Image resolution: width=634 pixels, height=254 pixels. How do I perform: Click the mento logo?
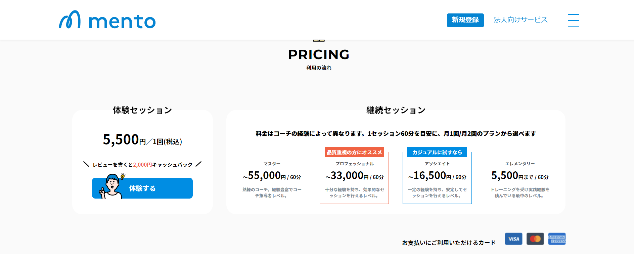click(107, 20)
